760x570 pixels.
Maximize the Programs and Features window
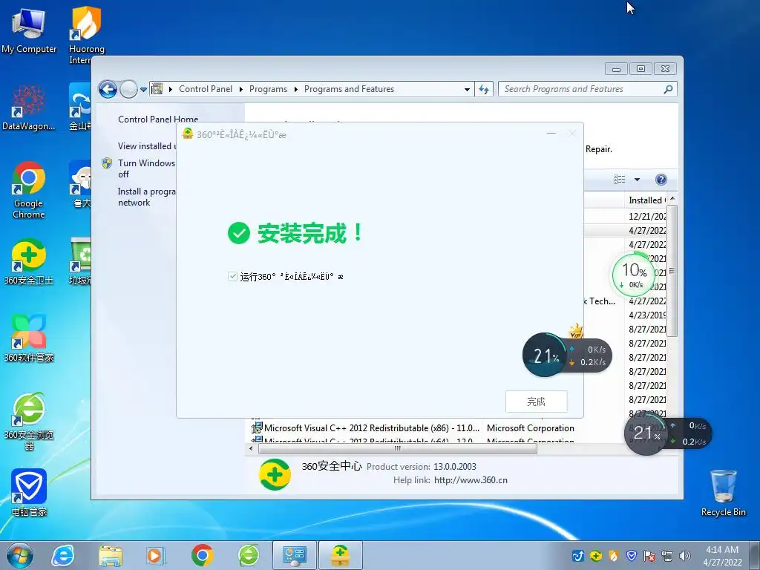click(x=641, y=69)
